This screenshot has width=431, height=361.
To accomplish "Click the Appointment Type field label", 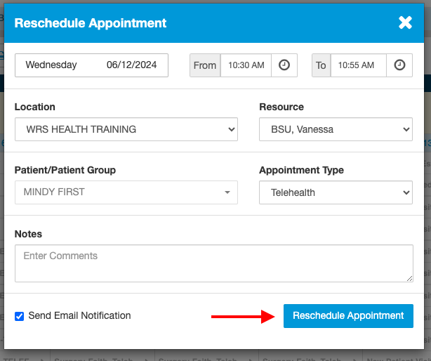I will (301, 170).
